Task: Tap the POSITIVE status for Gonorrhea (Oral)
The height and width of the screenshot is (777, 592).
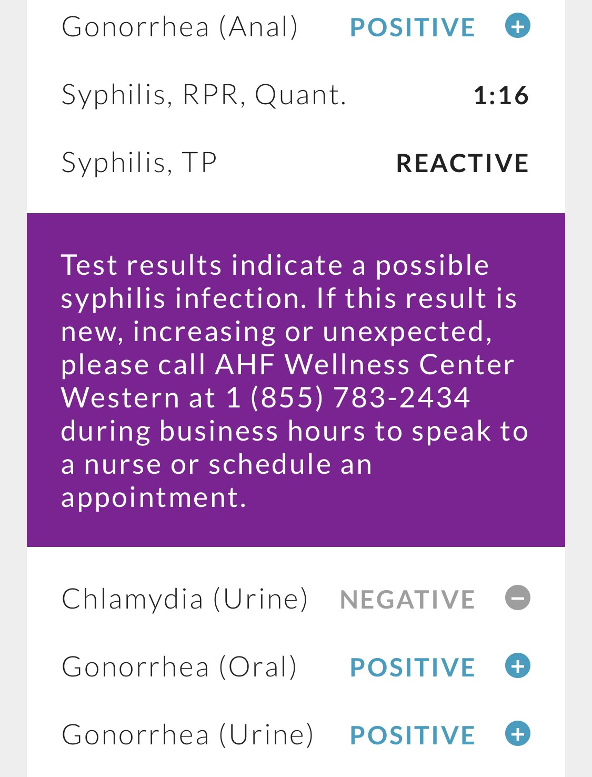Action: point(412,668)
